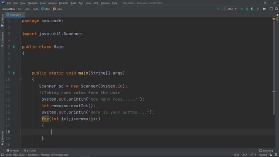Image resolution: width=279 pixels, height=157 pixels.
Task: Open the Main run configuration dropdown
Action: [x=230, y=9]
